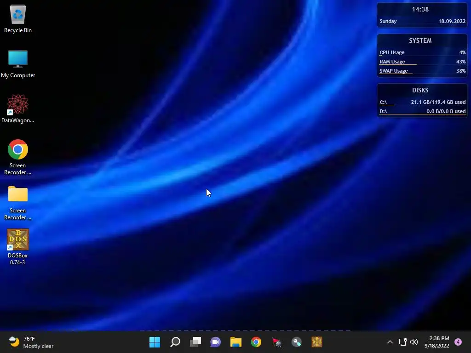Select the My Computer desktop icon
Screen dimensions: 471x353
point(18,64)
